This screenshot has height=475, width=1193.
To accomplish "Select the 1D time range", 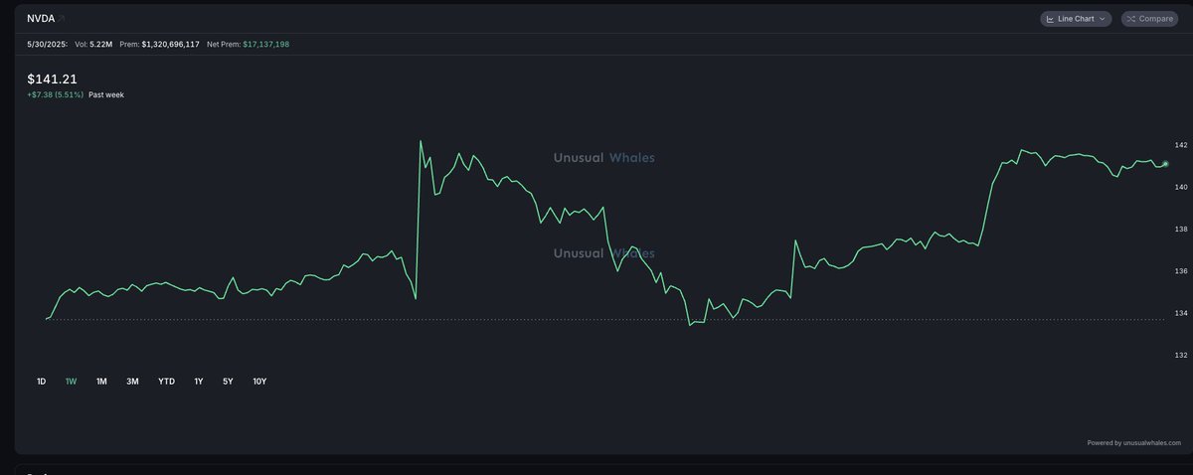I will coord(41,382).
